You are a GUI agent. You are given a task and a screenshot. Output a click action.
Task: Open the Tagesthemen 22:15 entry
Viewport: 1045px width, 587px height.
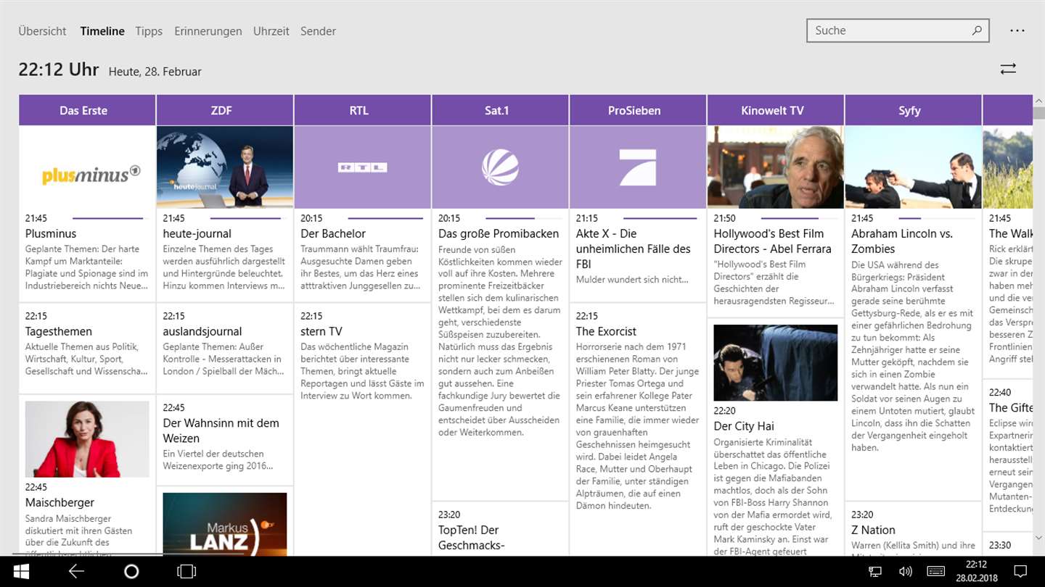click(x=87, y=349)
